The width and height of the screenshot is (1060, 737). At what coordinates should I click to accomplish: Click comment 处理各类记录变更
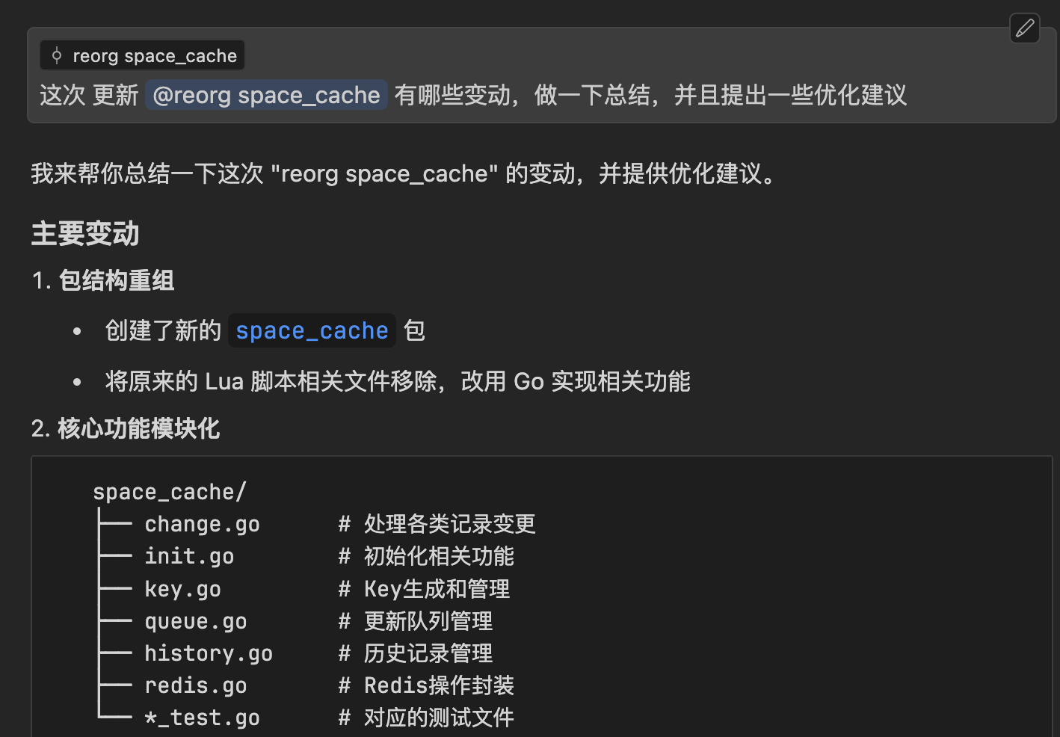pos(450,524)
